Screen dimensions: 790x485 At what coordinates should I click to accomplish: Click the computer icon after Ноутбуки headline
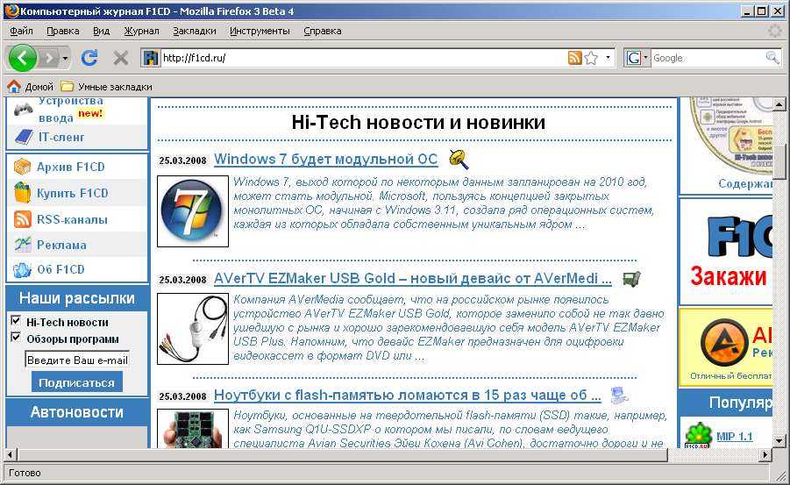click(619, 396)
